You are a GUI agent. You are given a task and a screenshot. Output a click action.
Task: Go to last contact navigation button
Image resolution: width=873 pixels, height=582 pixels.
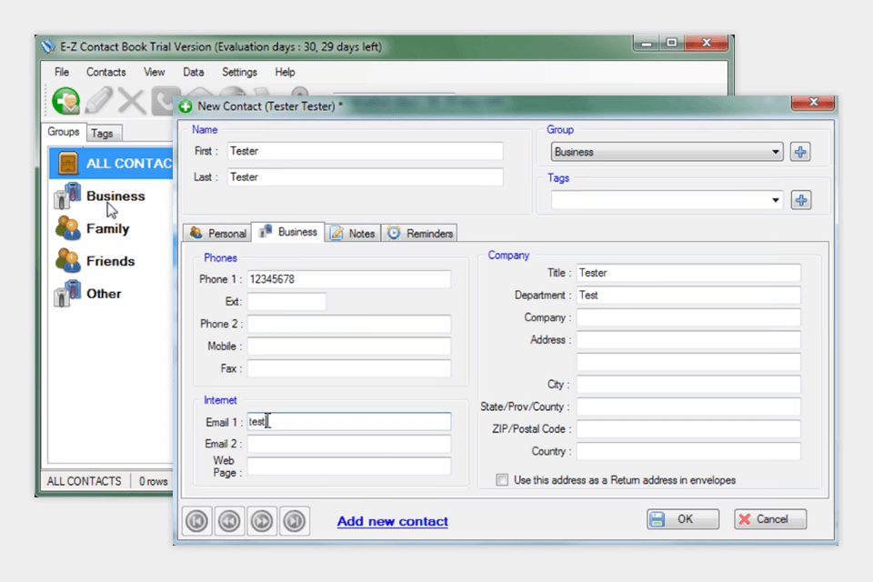pos(295,521)
